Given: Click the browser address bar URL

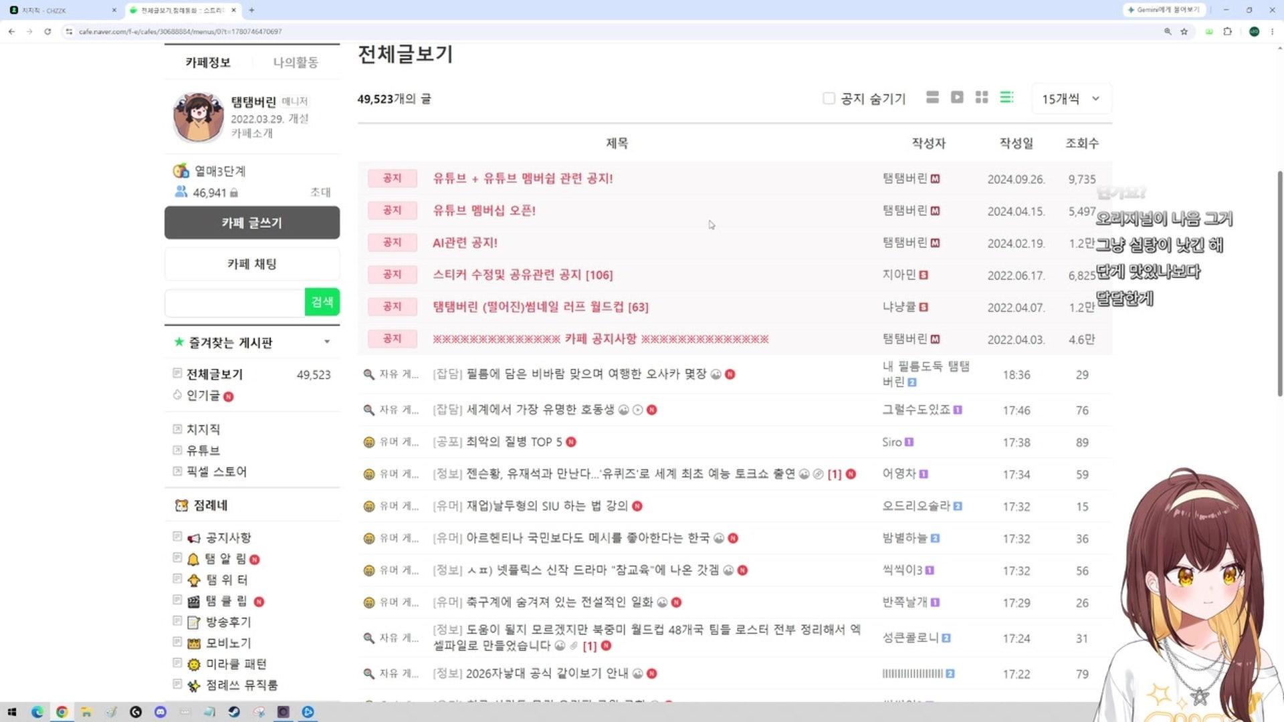Looking at the screenshot, I should [180, 31].
